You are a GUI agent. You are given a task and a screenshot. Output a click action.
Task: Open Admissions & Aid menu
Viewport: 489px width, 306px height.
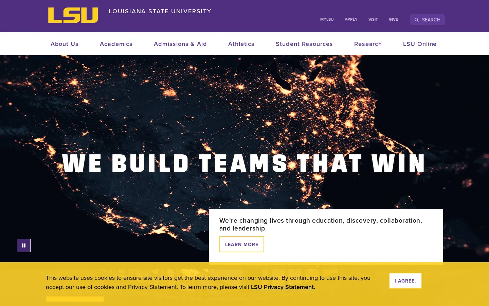(x=180, y=44)
